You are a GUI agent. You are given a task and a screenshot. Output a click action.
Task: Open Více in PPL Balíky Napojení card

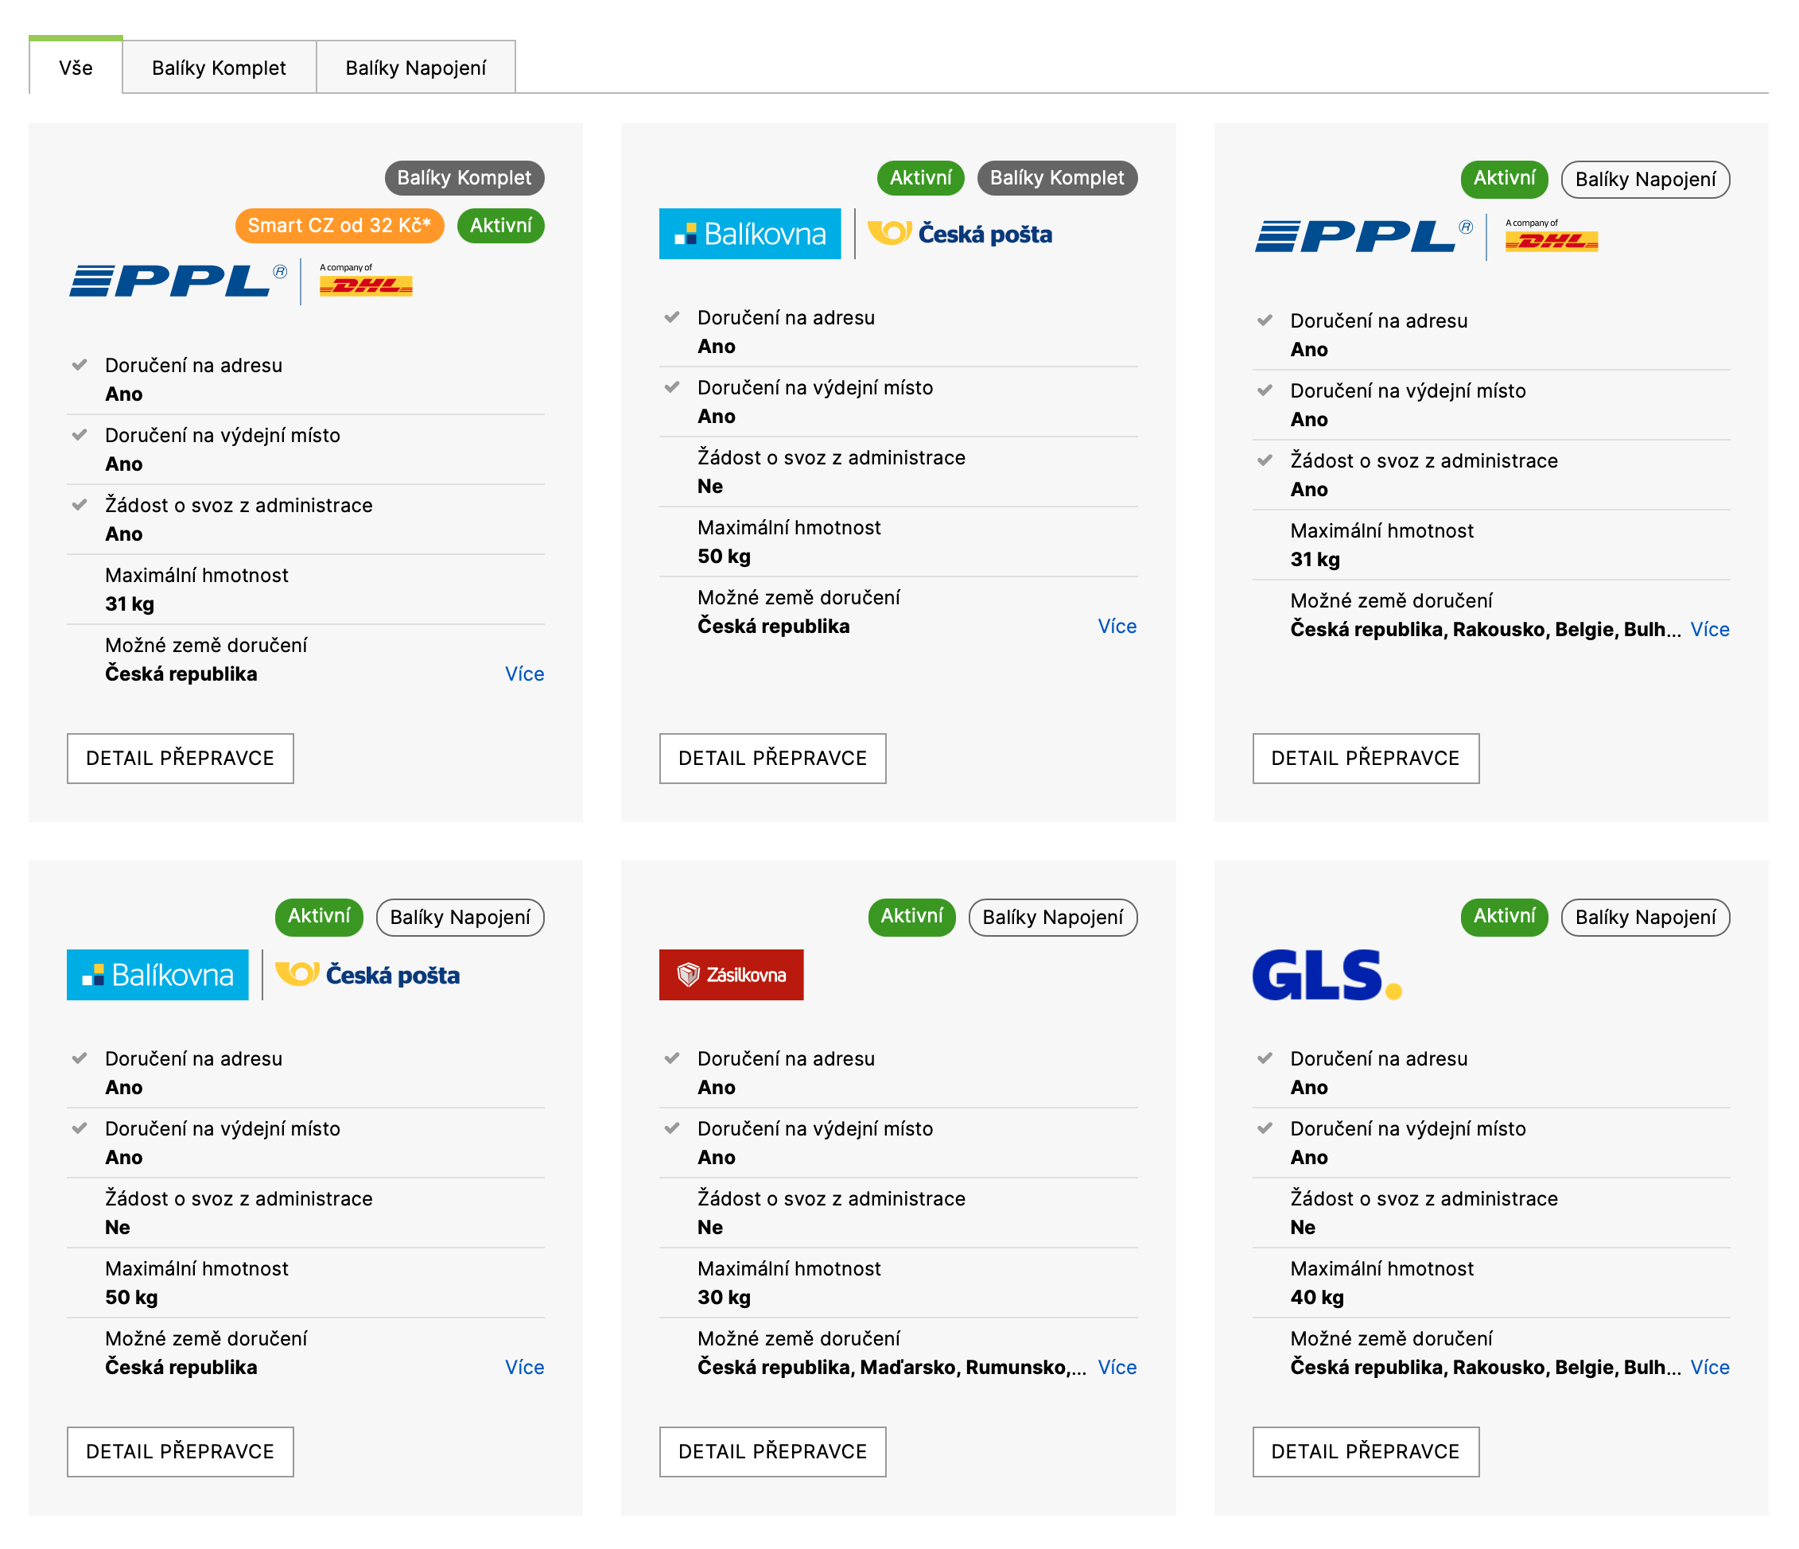click(x=1710, y=630)
